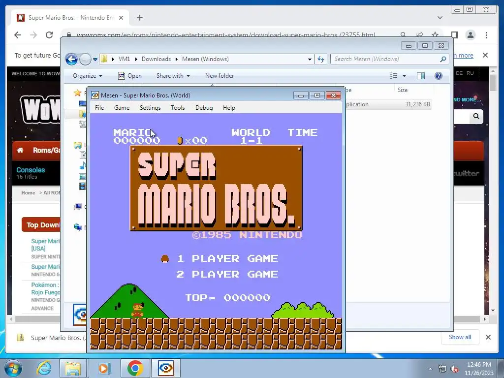Select 2 PLAYER GAME on title screen

point(227,274)
